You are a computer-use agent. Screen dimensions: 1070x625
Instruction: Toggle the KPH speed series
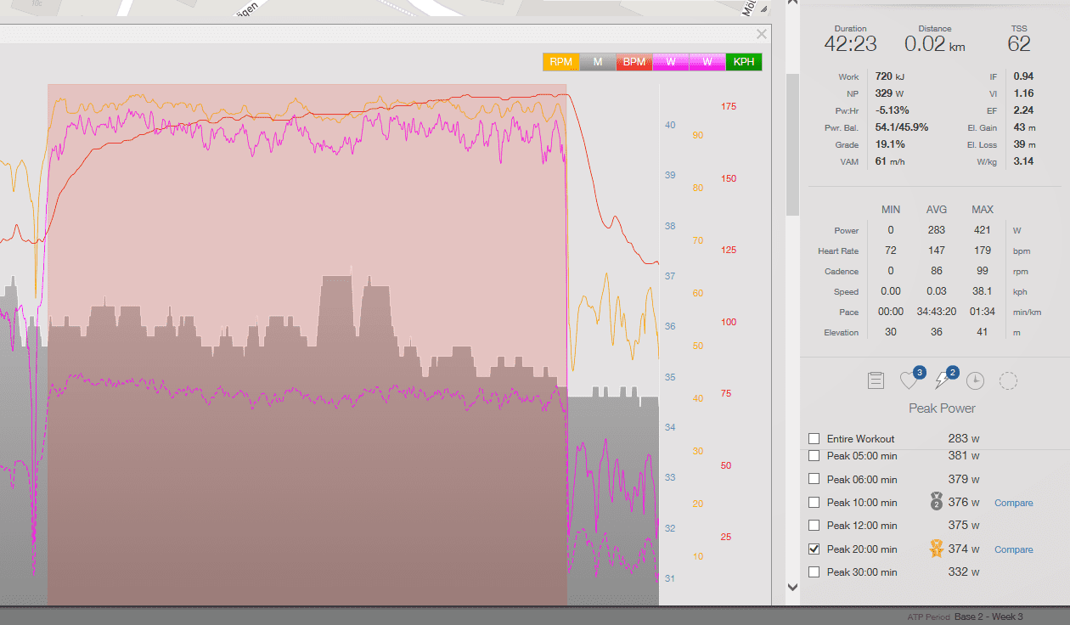click(x=744, y=62)
